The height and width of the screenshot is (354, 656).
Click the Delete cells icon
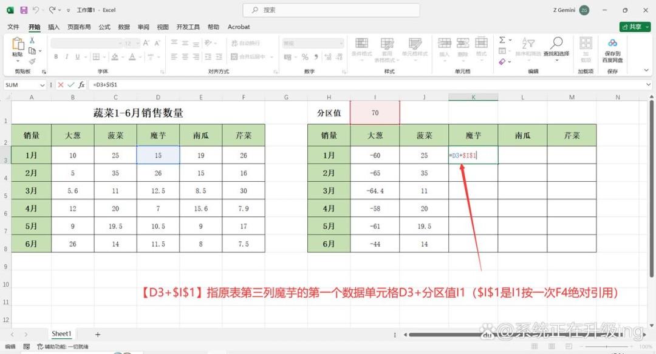point(463,43)
